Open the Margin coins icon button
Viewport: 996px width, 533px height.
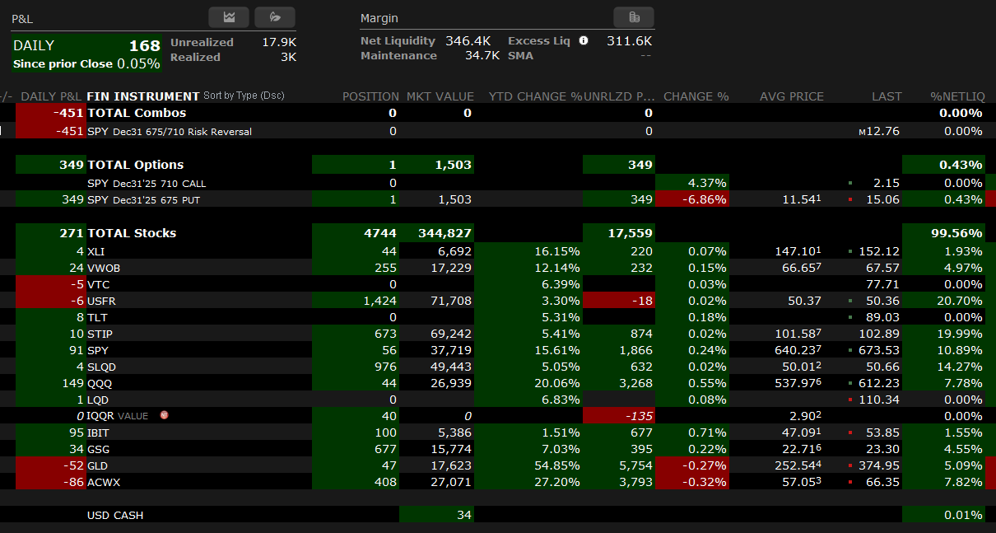634,17
